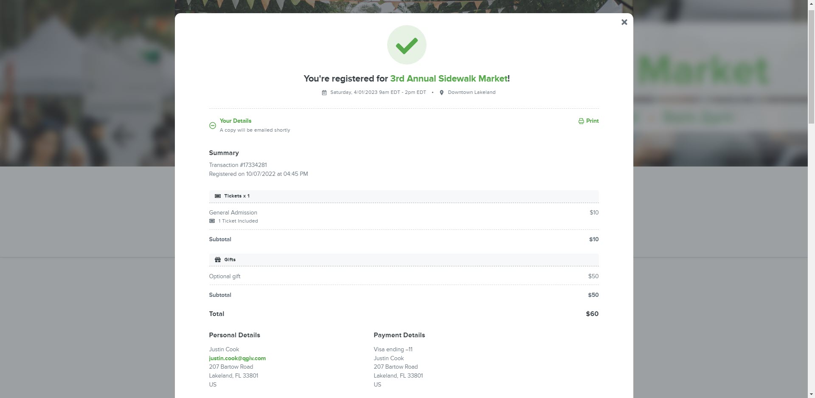The image size is (815, 398).
Task: Click the Your Details heading text
Action: pyautogui.click(x=236, y=121)
